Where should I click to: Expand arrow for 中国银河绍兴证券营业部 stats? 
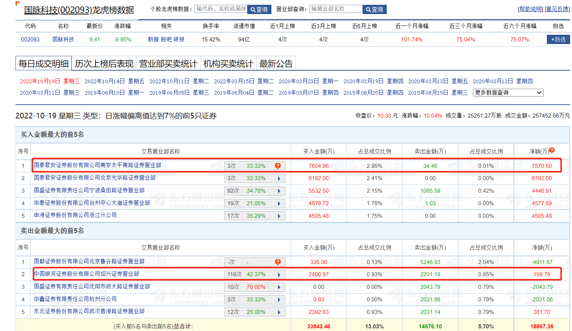pos(279,275)
